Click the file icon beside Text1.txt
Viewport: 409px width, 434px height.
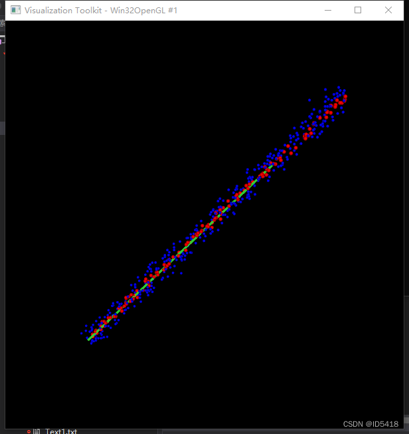37,431
